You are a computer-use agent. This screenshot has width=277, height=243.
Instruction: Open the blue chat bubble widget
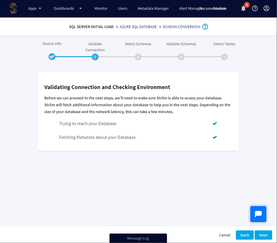click(258, 214)
